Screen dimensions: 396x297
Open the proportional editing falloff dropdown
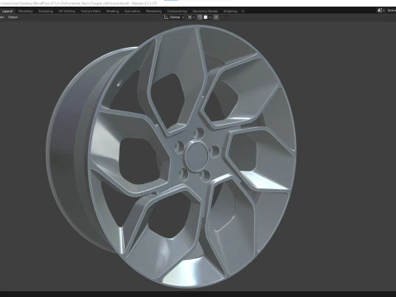click(x=224, y=17)
